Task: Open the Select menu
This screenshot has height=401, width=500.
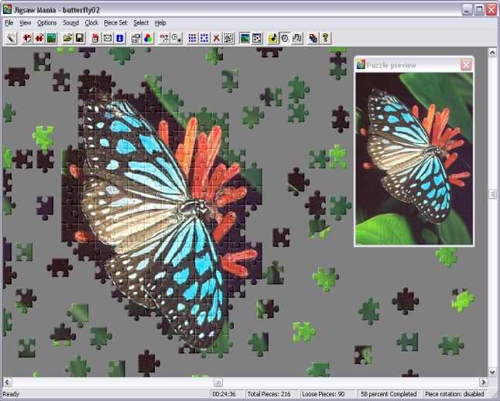Action: point(141,23)
